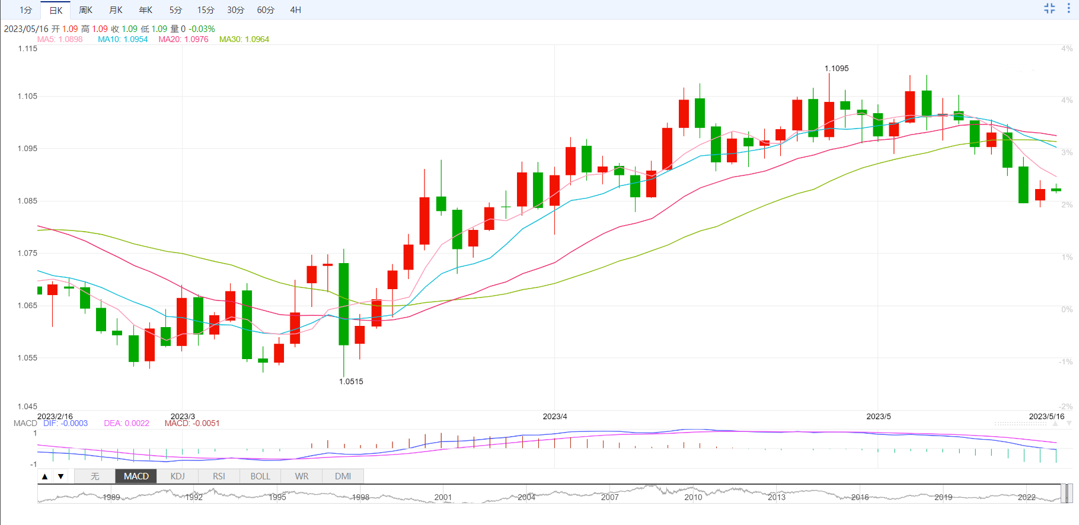
Task: Open the three-dot more options menu
Action: point(1068,8)
